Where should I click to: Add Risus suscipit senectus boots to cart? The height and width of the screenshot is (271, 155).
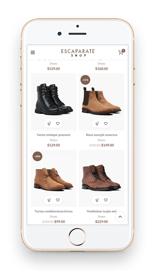(x=97, y=123)
